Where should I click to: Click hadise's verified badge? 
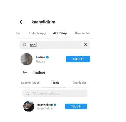[x=47, y=57]
